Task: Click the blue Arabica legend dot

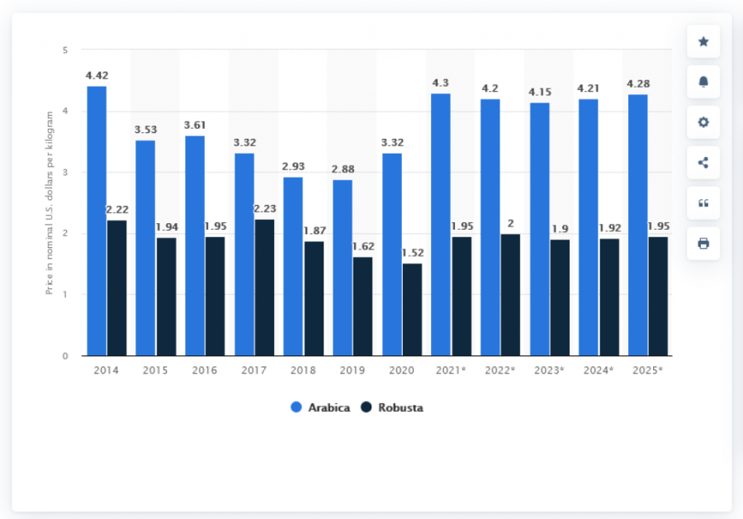Action: click(296, 407)
